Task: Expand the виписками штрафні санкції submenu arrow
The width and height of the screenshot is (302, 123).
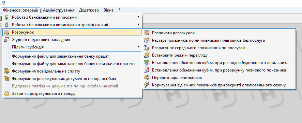Action: pyautogui.click(x=138, y=24)
